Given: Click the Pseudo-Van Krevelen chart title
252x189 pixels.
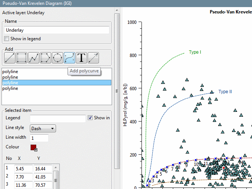Looking at the screenshot, I should 231,12.
